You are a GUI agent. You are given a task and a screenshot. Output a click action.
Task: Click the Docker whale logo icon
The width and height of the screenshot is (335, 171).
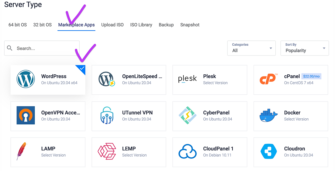pyautogui.click(x=269, y=115)
